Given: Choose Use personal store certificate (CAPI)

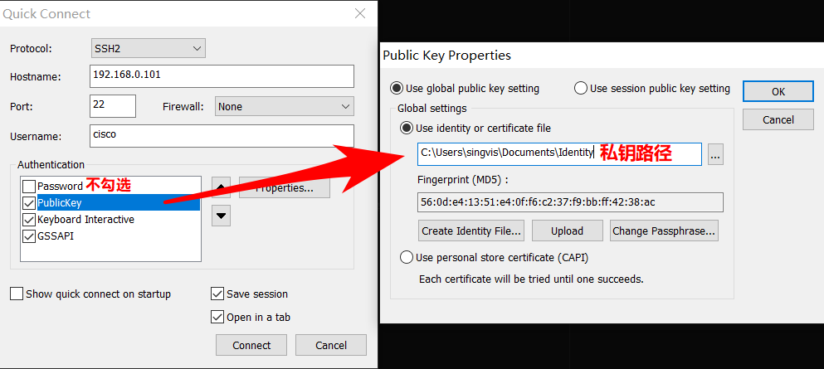Looking at the screenshot, I should (x=407, y=258).
